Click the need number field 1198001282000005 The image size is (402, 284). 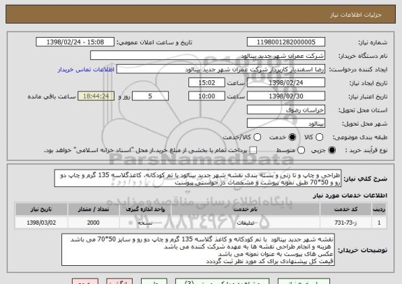(286, 42)
